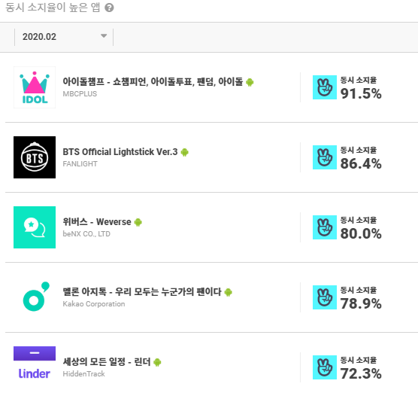Click the V Live icon beside 91.5%
Image resolution: width=418 pixels, height=399 pixels.
325,87
